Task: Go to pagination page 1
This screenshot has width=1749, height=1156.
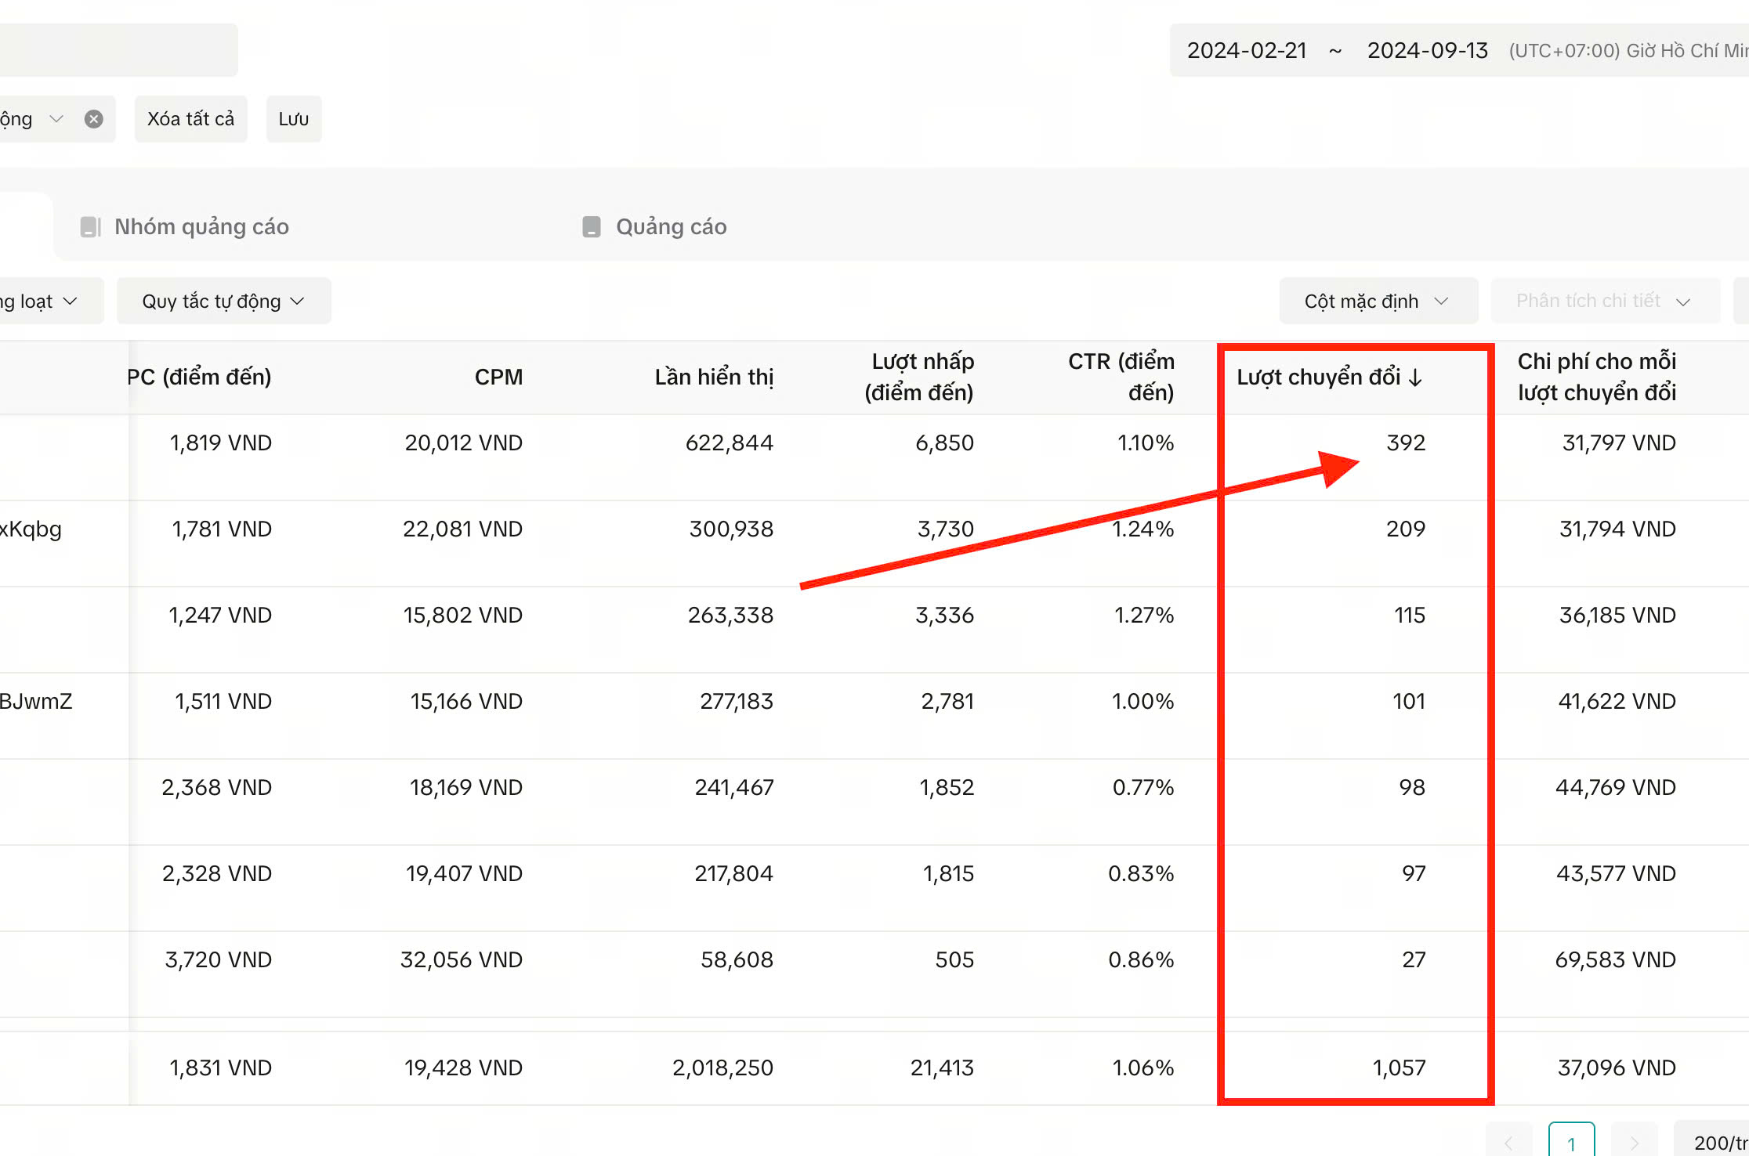Action: (x=1571, y=1142)
